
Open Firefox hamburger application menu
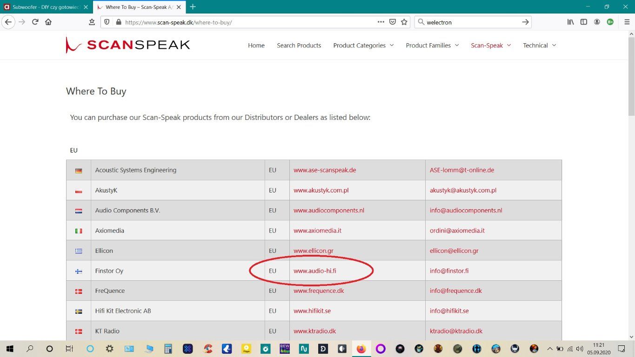tap(627, 22)
